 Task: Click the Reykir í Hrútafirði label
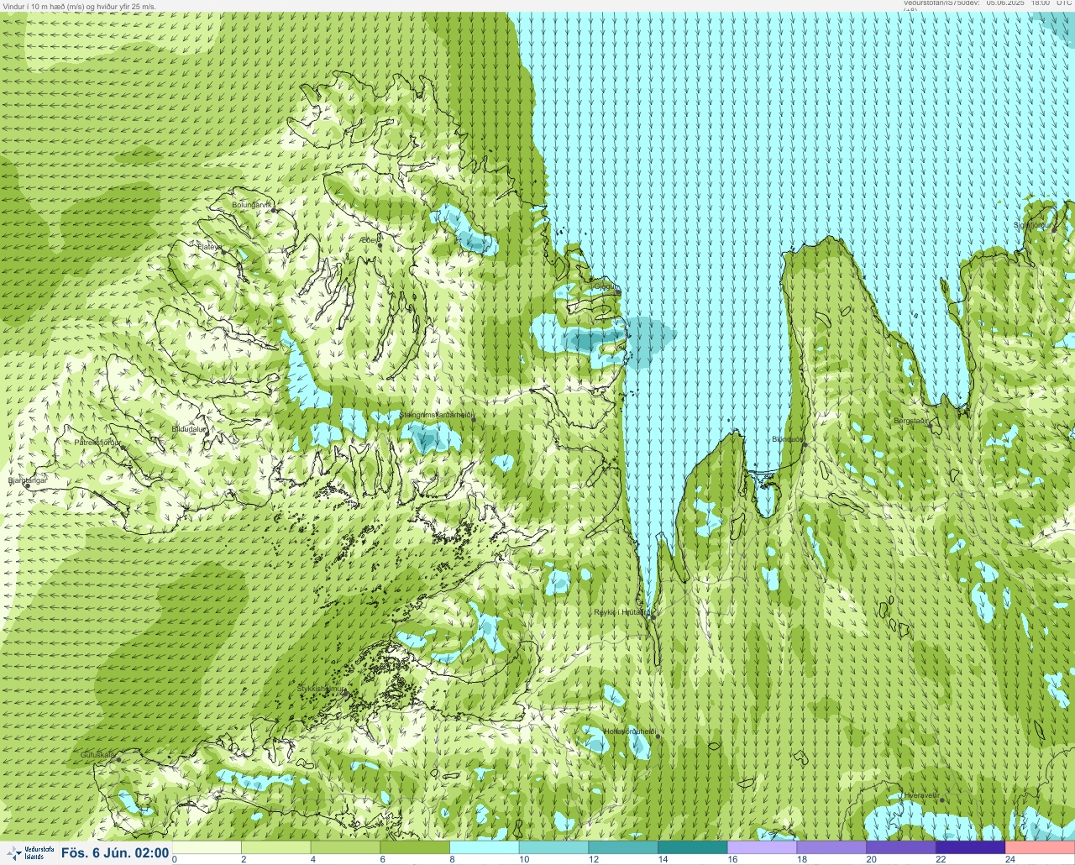[x=621, y=612]
